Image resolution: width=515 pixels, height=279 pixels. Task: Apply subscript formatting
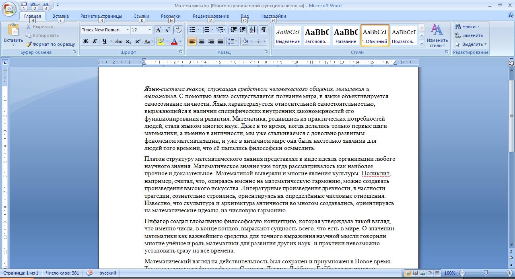[x=128, y=41]
